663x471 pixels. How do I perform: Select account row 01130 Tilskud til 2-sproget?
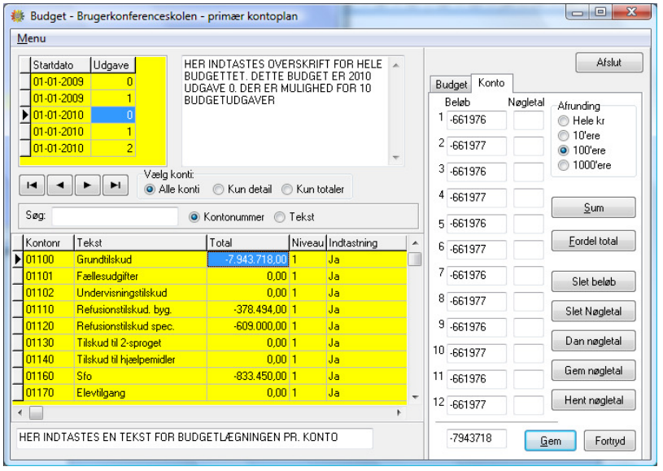pyautogui.click(x=210, y=343)
